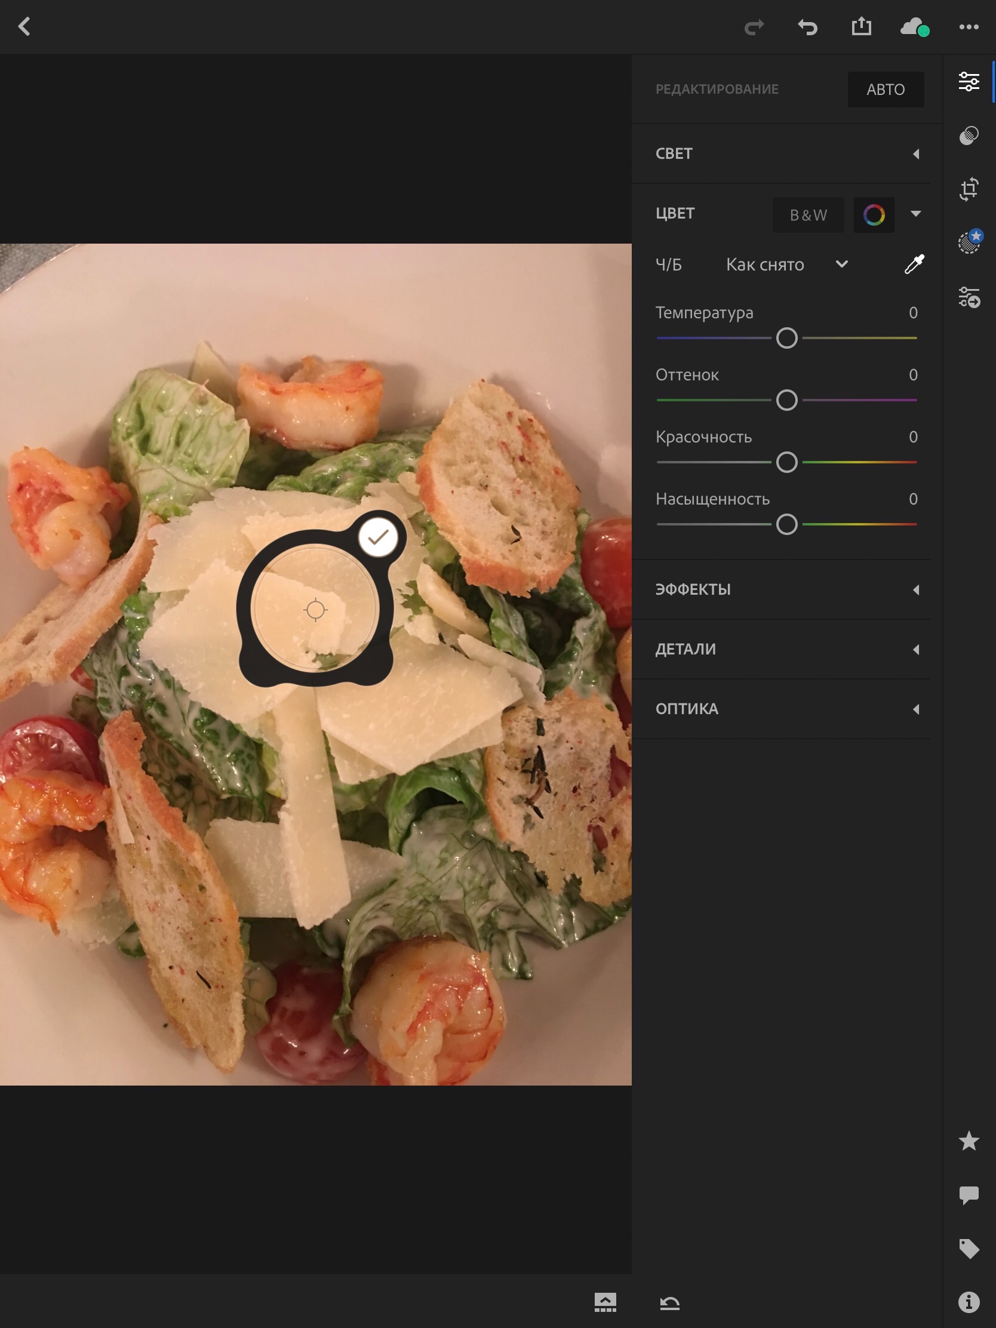The image size is (996, 1328).
Task: Click the РЕДАКТИРОВАНИЕ panel title
Action: [x=717, y=90]
